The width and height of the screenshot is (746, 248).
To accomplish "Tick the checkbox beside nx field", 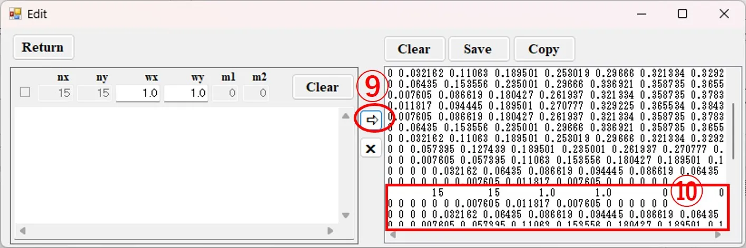I will pyautogui.click(x=25, y=93).
